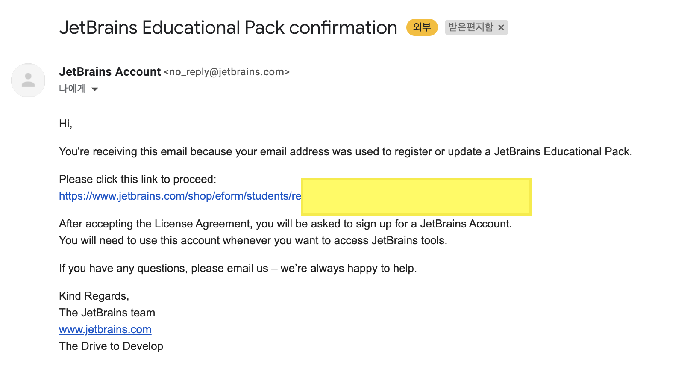Click 'Please click this link to proceed' text

pyautogui.click(x=138, y=179)
